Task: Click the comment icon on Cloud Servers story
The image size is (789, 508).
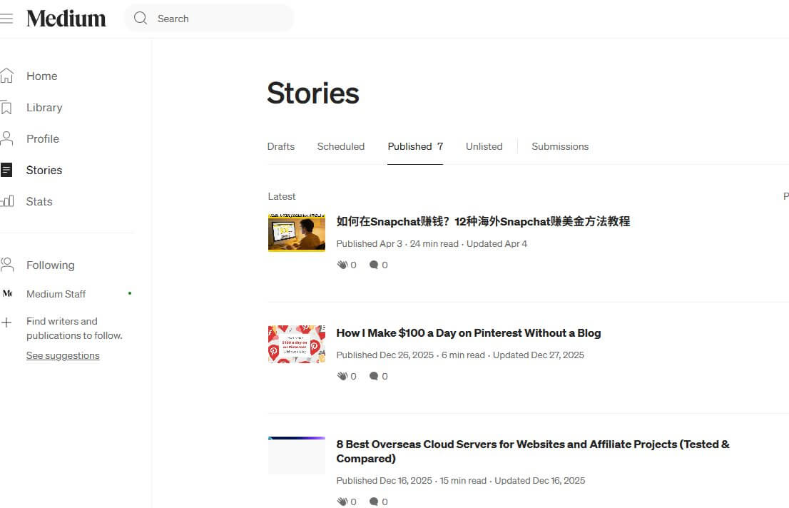Action: [373, 502]
